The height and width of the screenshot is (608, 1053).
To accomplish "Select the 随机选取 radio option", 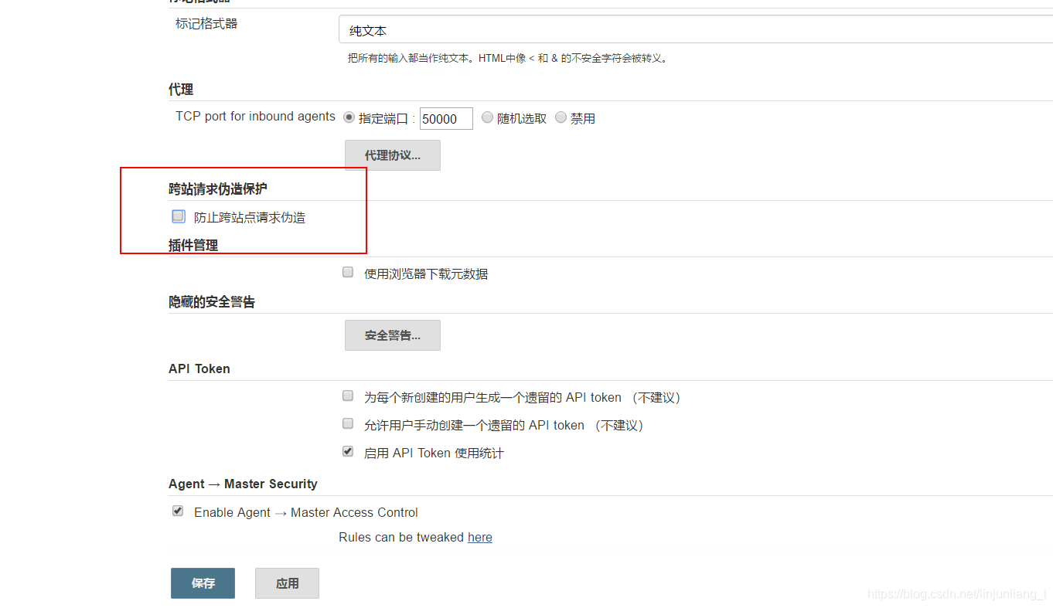I will click(487, 117).
